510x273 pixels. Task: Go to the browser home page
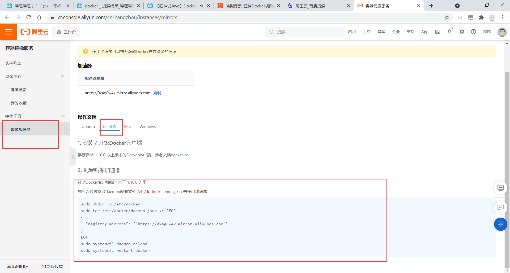point(39,17)
